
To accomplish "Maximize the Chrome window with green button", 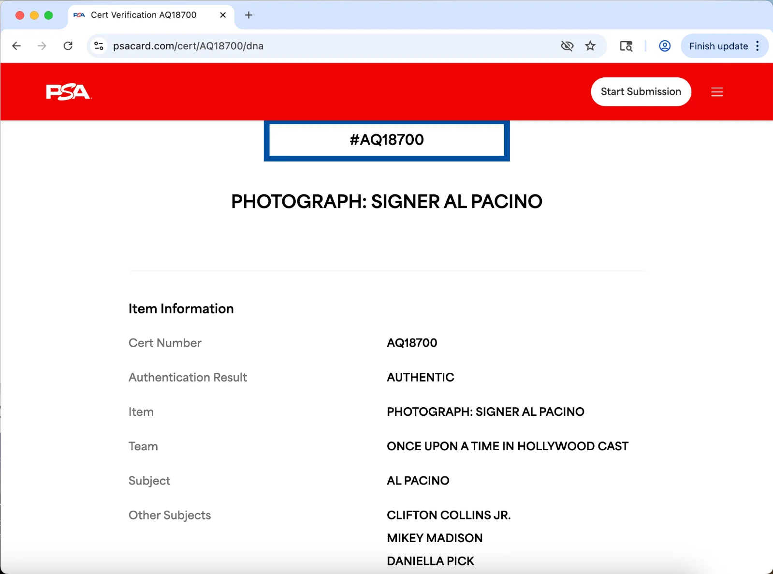I will coord(48,15).
